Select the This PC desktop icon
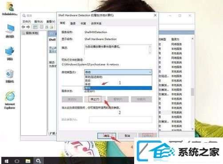Viewport: 223px width, 164px height. click(10, 31)
